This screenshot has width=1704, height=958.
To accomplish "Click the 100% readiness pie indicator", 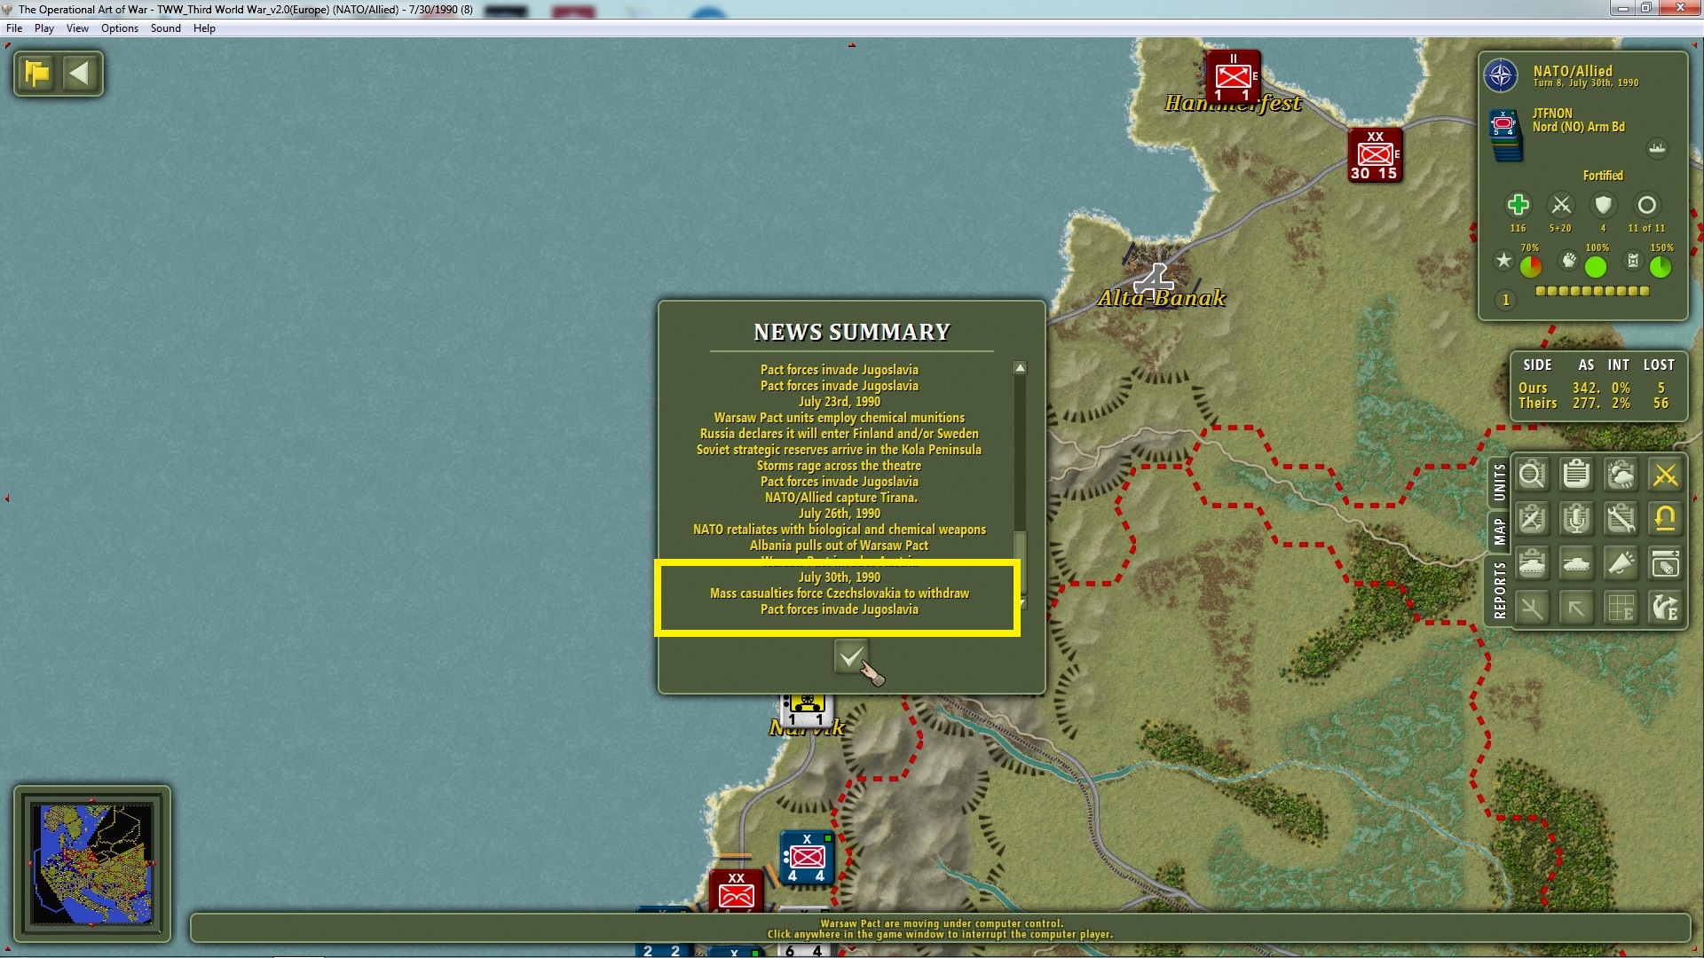I will click(x=1596, y=266).
